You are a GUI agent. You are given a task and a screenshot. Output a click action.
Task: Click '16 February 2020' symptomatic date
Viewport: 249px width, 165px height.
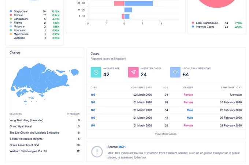click(x=231, y=102)
